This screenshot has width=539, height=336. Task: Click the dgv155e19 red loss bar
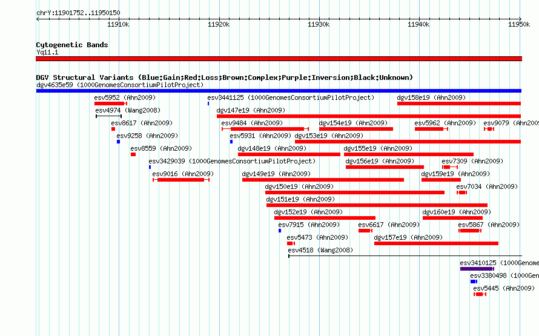click(x=409, y=154)
